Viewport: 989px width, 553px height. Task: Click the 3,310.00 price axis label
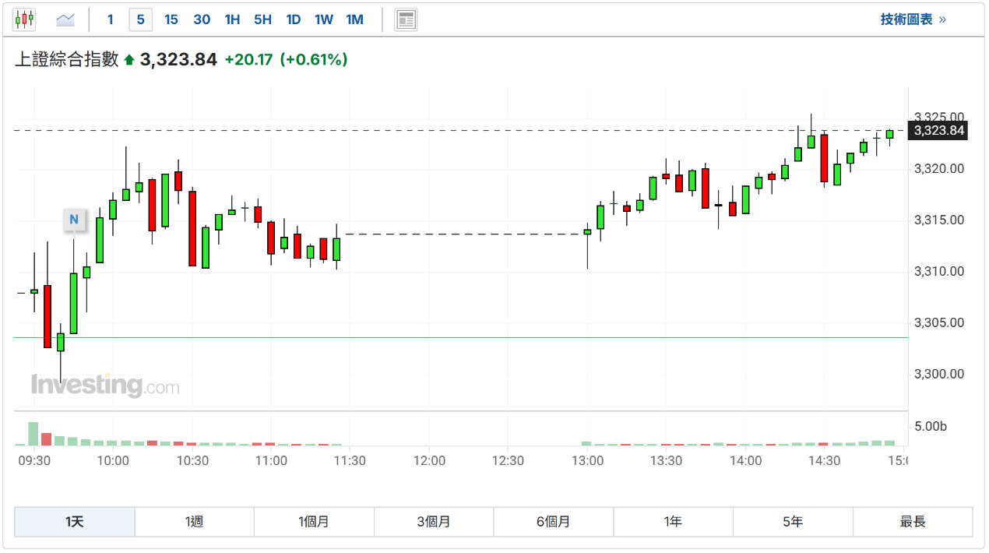click(938, 271)
